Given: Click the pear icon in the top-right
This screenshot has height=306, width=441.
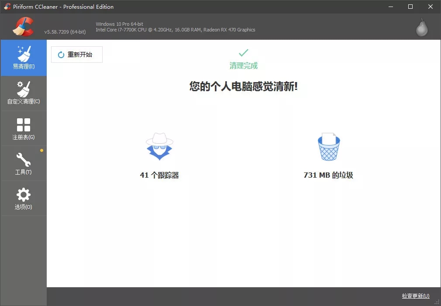Looking at the screenshot, I should pyautogui.click(x=421, y=27).
